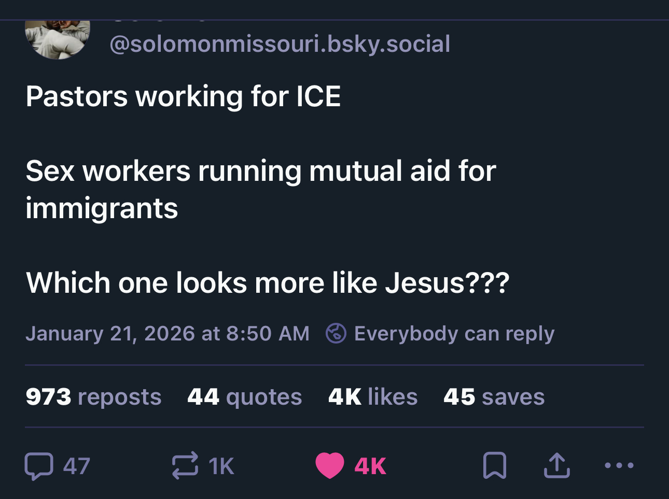Open the share arrow icon
This screenshot has height=499, width=669.
point(557,465)
